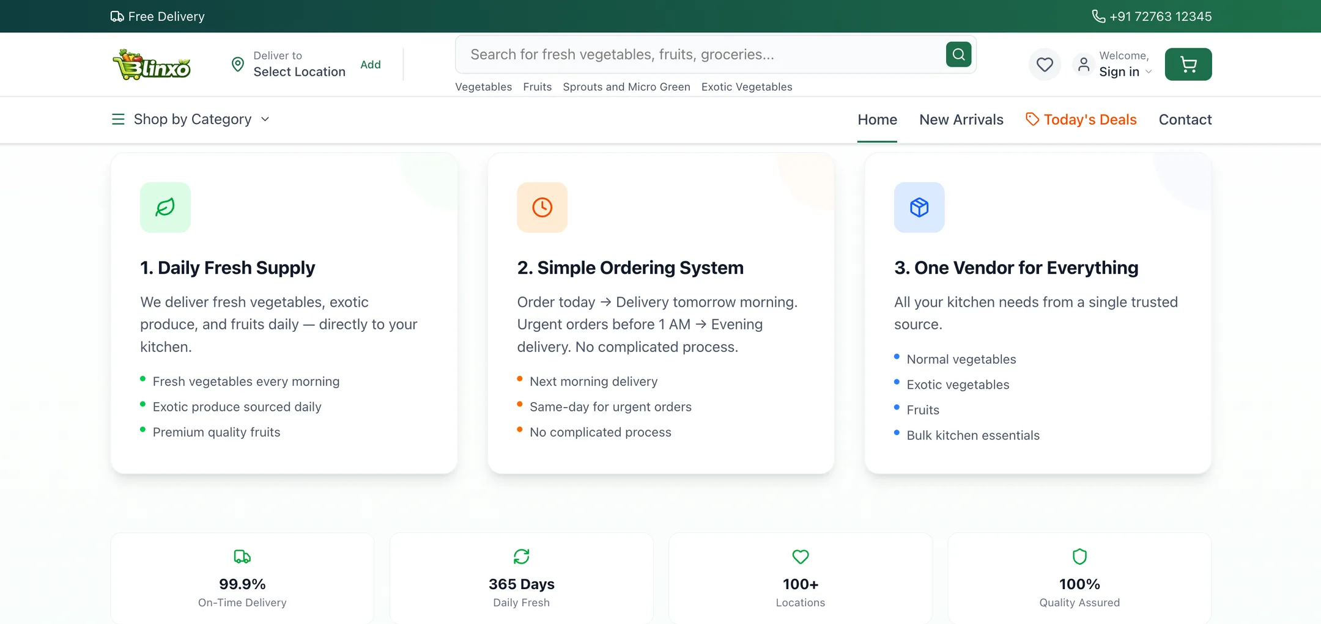Click the shield icon above Quality Assured
Viewport: 1321px width, 624px height.
coord(1079,556)
